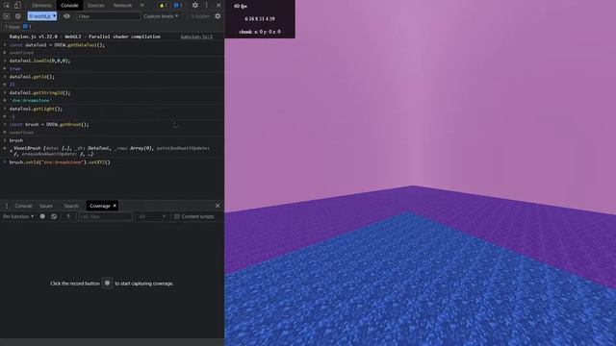Focus the console Filter input
This screenshot has width=616, height=346.
(x=109, y=16)
